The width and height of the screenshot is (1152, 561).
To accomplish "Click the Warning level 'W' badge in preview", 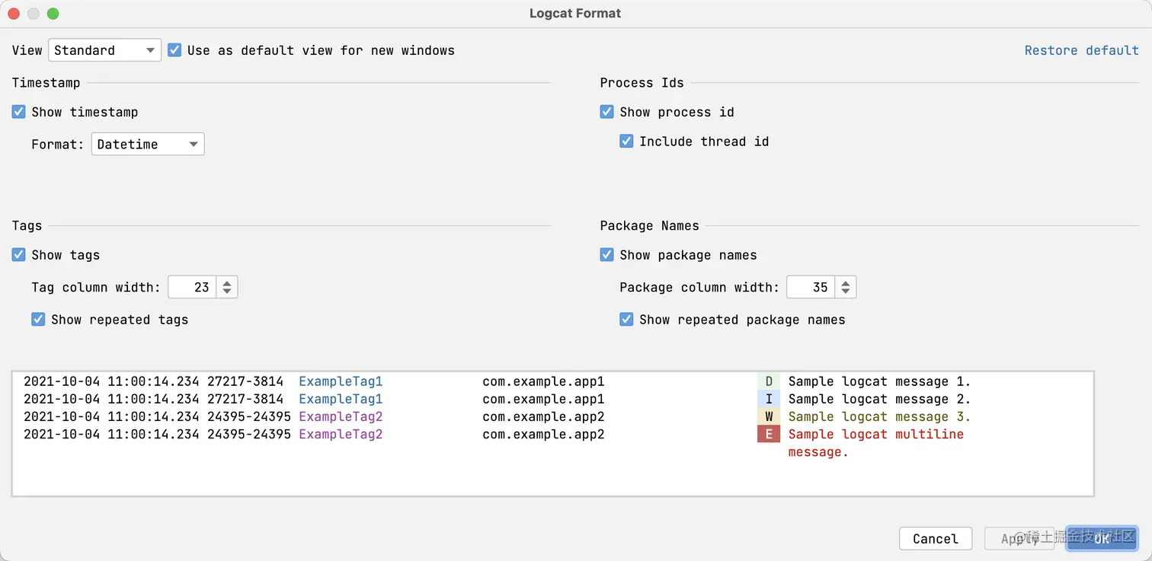I will point(768,416).
